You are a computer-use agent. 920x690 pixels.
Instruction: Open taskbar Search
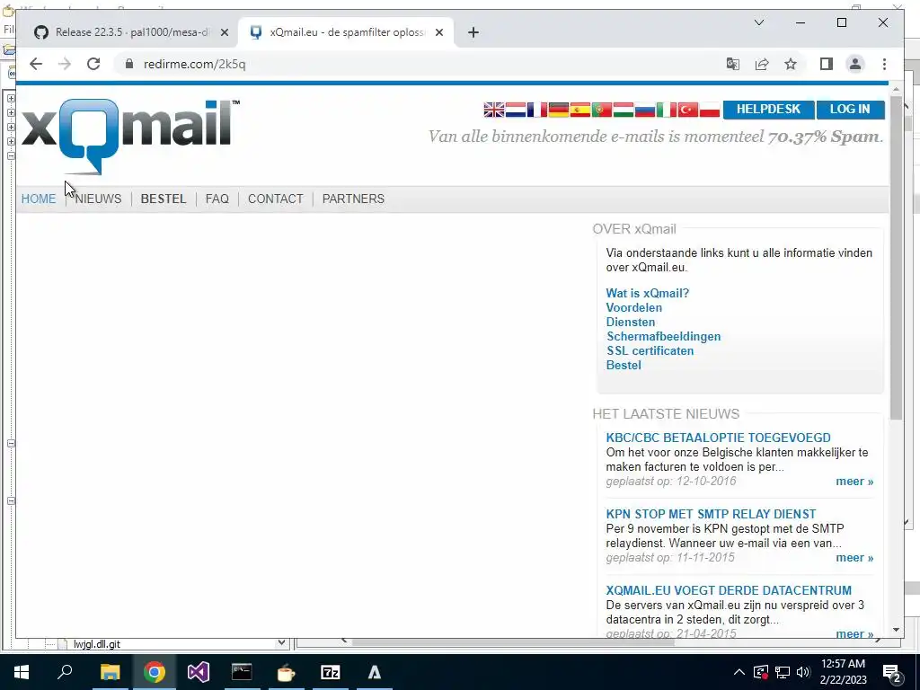pos(65,672)
